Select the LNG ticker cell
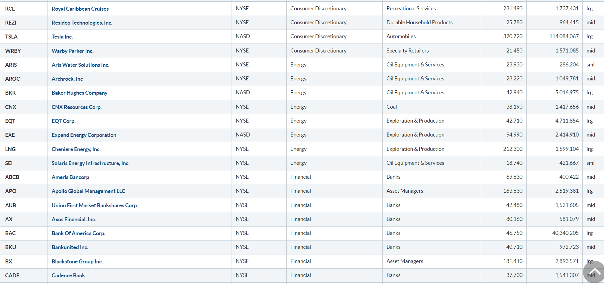The image size is (604, 284). point(24,149)
